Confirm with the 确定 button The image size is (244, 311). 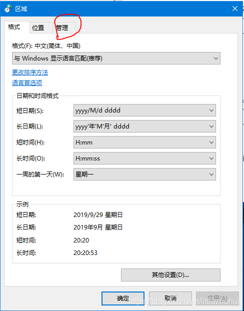click(123, 298)
